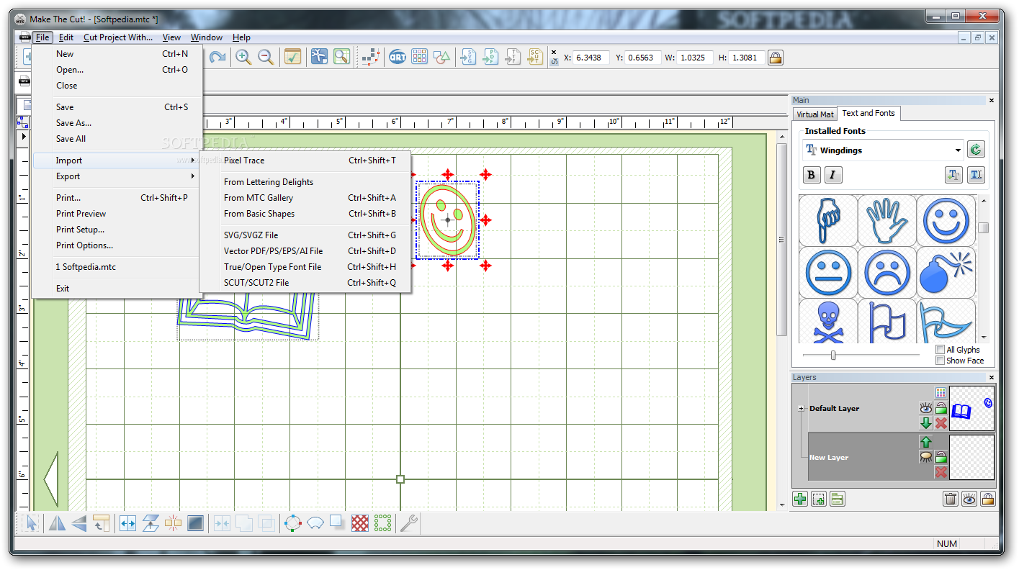1019x570 pixels.
Task: Click the lattice pattern icon in bottom toolbar
Action: pyautogui.click(x=360, y=523)
